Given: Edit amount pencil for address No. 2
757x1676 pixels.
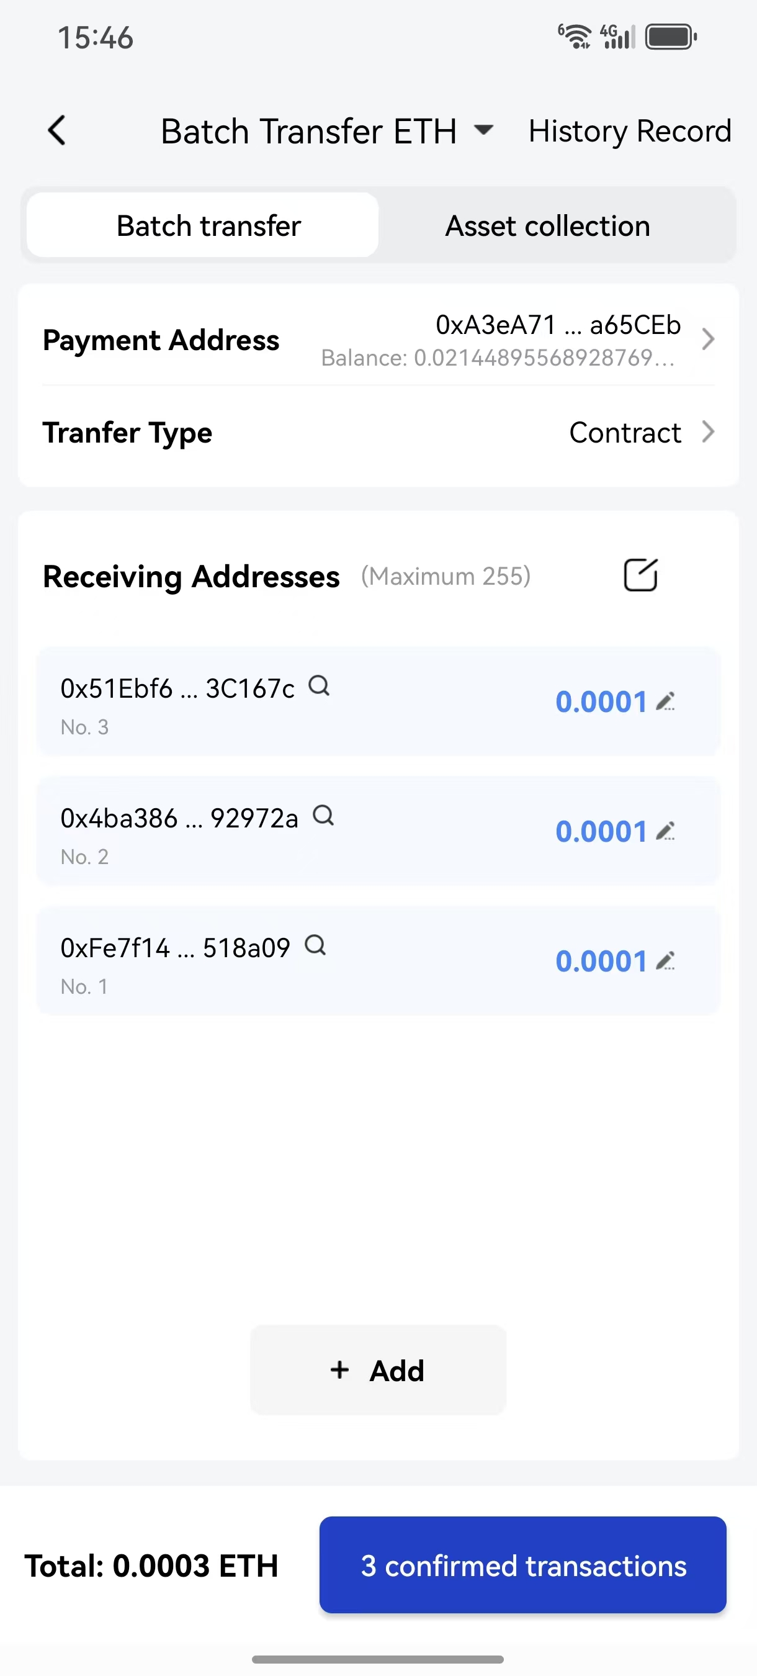Looking at the screenshot, I should (x=665, y=832).
